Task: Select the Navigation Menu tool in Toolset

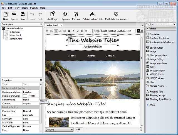Action: coord(158,55)
